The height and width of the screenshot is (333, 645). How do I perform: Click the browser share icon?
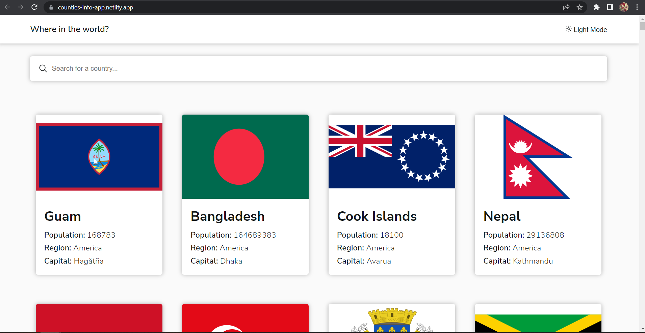pos(566,7)
